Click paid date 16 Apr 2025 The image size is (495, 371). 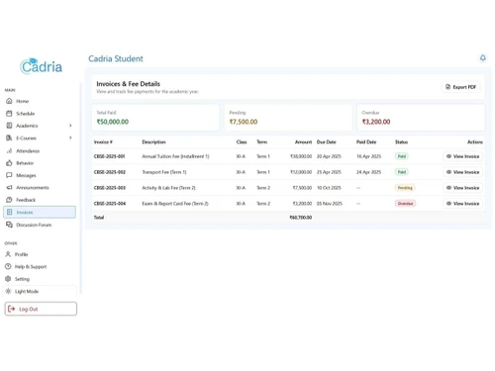coord(368,156)
